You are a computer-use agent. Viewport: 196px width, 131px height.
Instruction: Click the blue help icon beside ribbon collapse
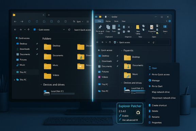tap(169, 21)
